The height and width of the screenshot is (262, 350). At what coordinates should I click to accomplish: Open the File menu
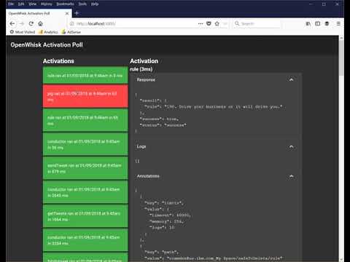coord(11,4)
